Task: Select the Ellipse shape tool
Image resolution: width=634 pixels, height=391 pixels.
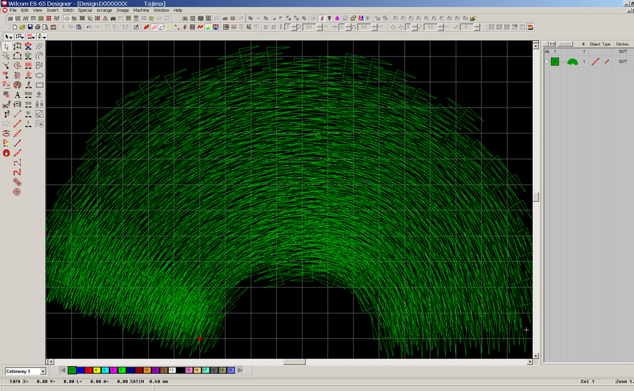Action: (x=40, y=76)
